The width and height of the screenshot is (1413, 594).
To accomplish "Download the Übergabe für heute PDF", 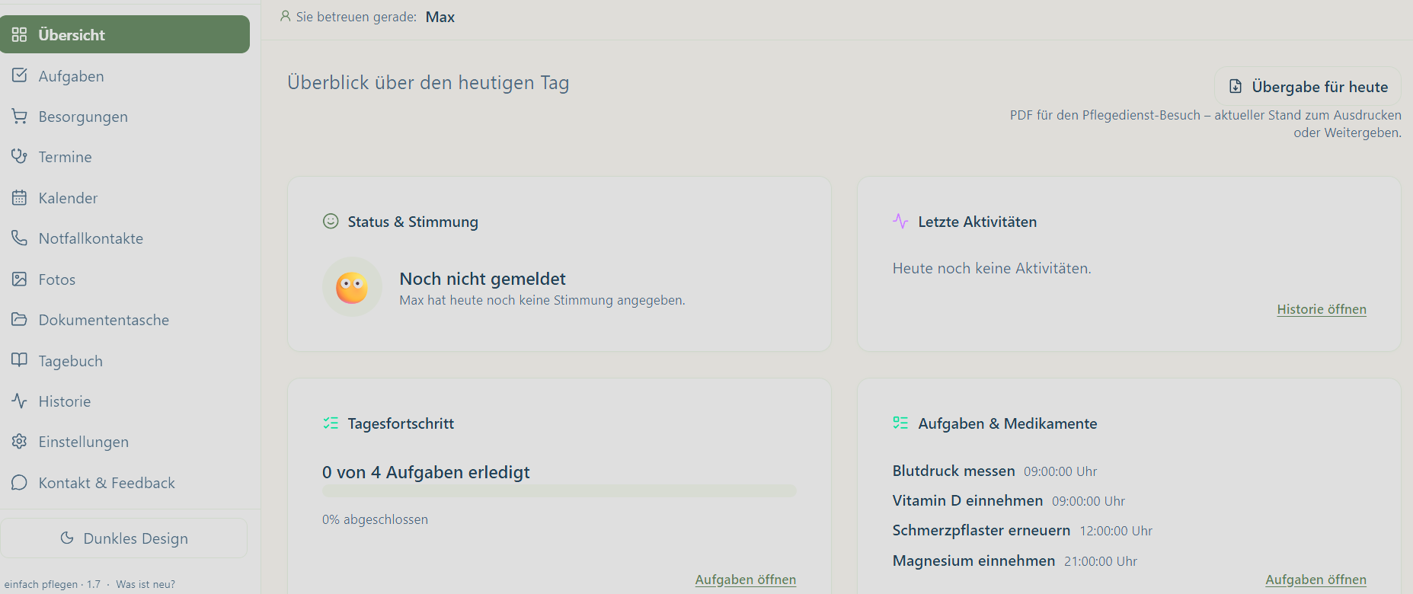I will pos(1308,87).
